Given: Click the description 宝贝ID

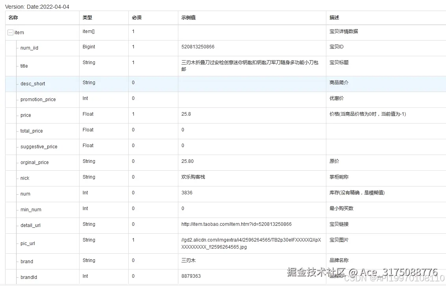Looking at the screenshot, I should click(x=337, y=47).
